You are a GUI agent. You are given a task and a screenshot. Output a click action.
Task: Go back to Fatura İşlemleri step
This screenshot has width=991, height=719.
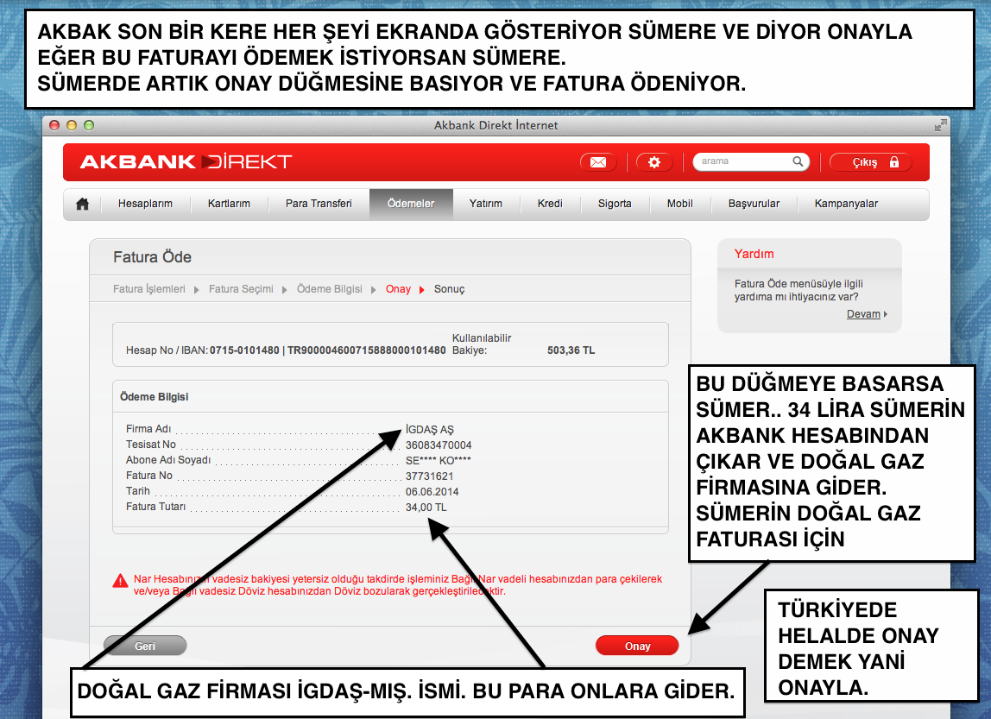pos(149,289)
